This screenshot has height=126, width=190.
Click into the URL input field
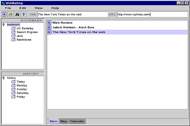153,15
